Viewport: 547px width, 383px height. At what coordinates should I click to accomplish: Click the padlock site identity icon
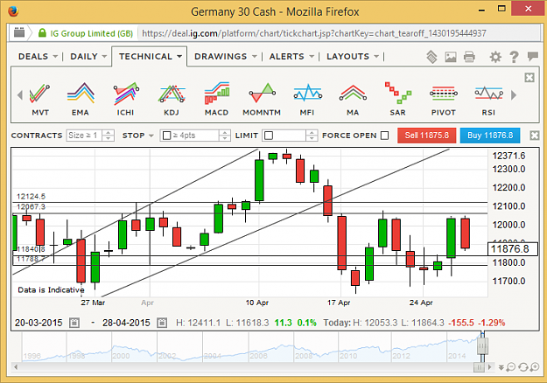[x=42, y=33]
